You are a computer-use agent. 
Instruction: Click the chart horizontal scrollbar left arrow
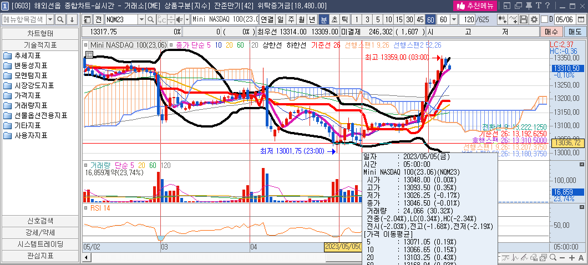(x=86, y=257)
